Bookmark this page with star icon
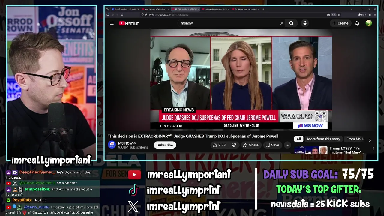The width and height of the screenshot is (384, 216). [x=339, y=15]
